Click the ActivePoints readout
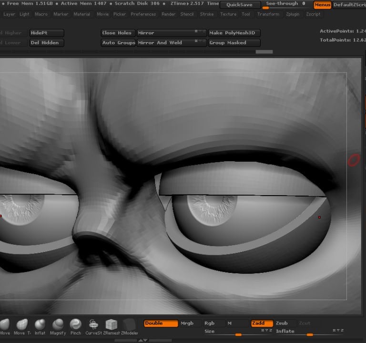The width and height of the screenshot is (366, 343). point(343,31)
